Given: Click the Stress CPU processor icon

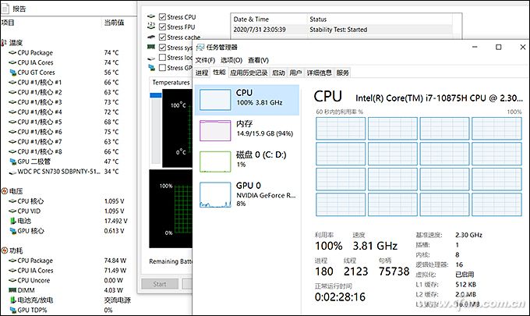Looking at the screenshot, I should [x=151, y=16].
